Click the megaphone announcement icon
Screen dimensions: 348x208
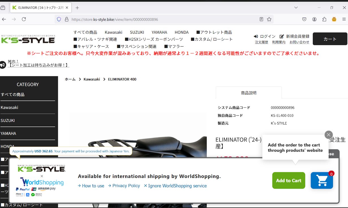tap(3, 65)
